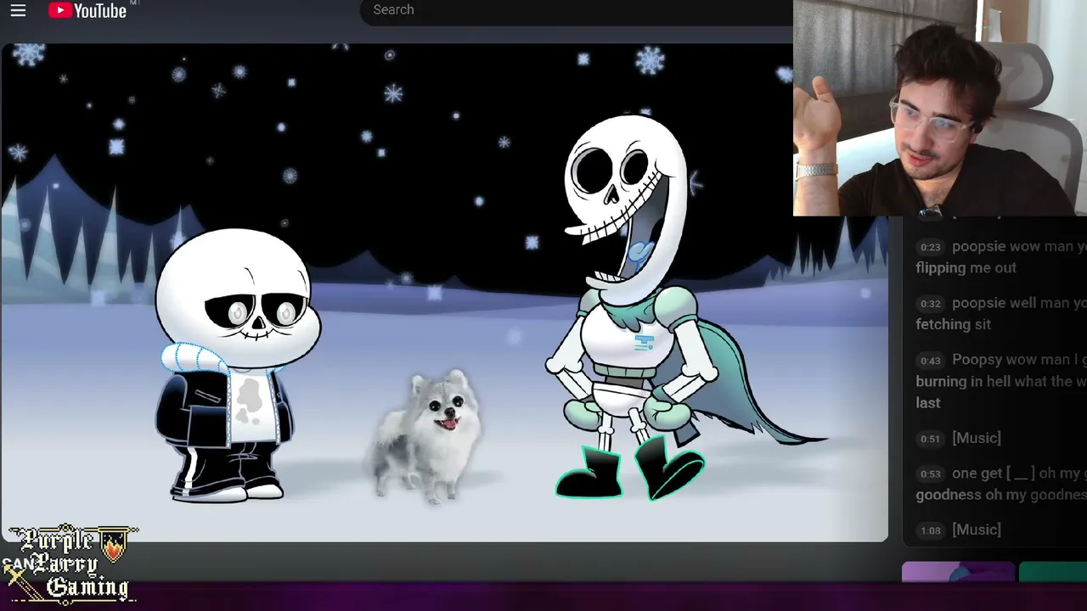Select transcript text "goodness oh my goodness"
This screenshot has width=1087, height=611.
click(1001, 495)
